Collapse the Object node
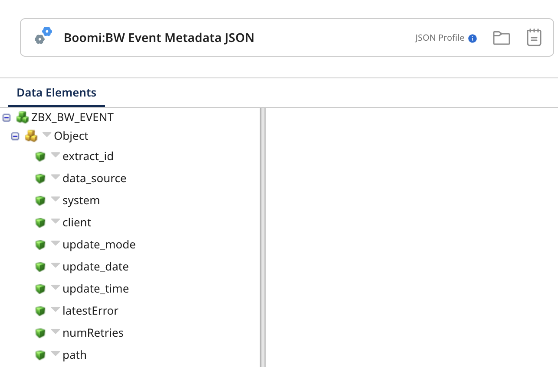 (x=14, y=135)
